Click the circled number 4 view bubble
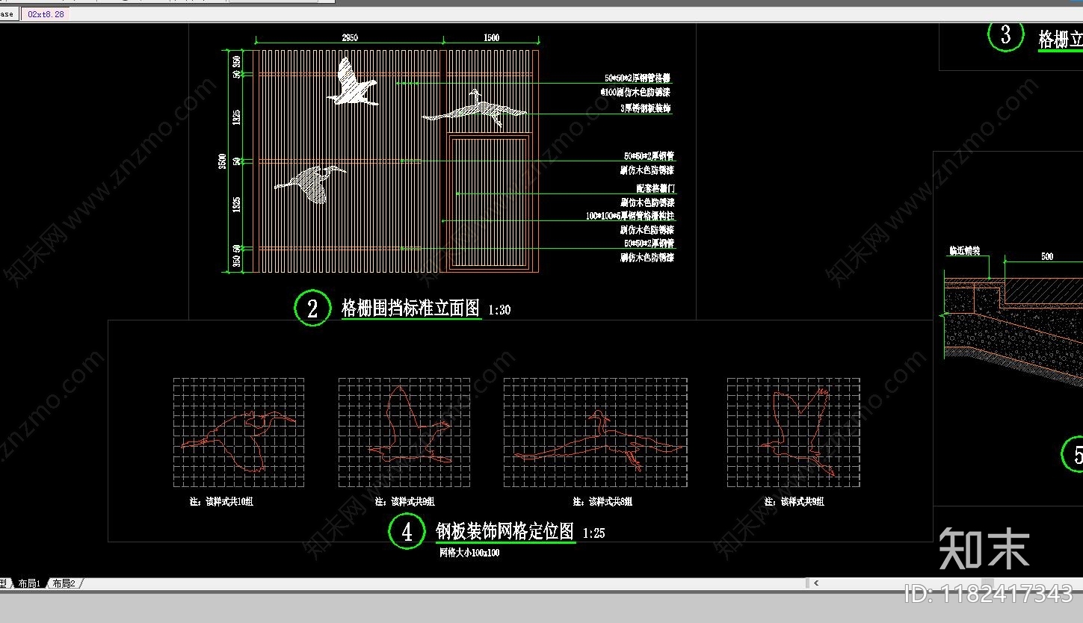 click(407, 532)
